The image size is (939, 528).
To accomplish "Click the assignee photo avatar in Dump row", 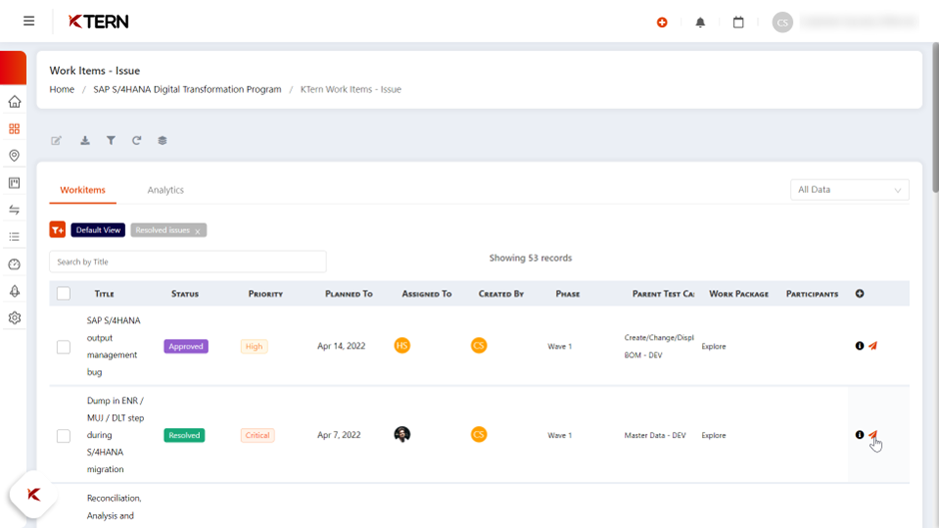I will point(402,434).
